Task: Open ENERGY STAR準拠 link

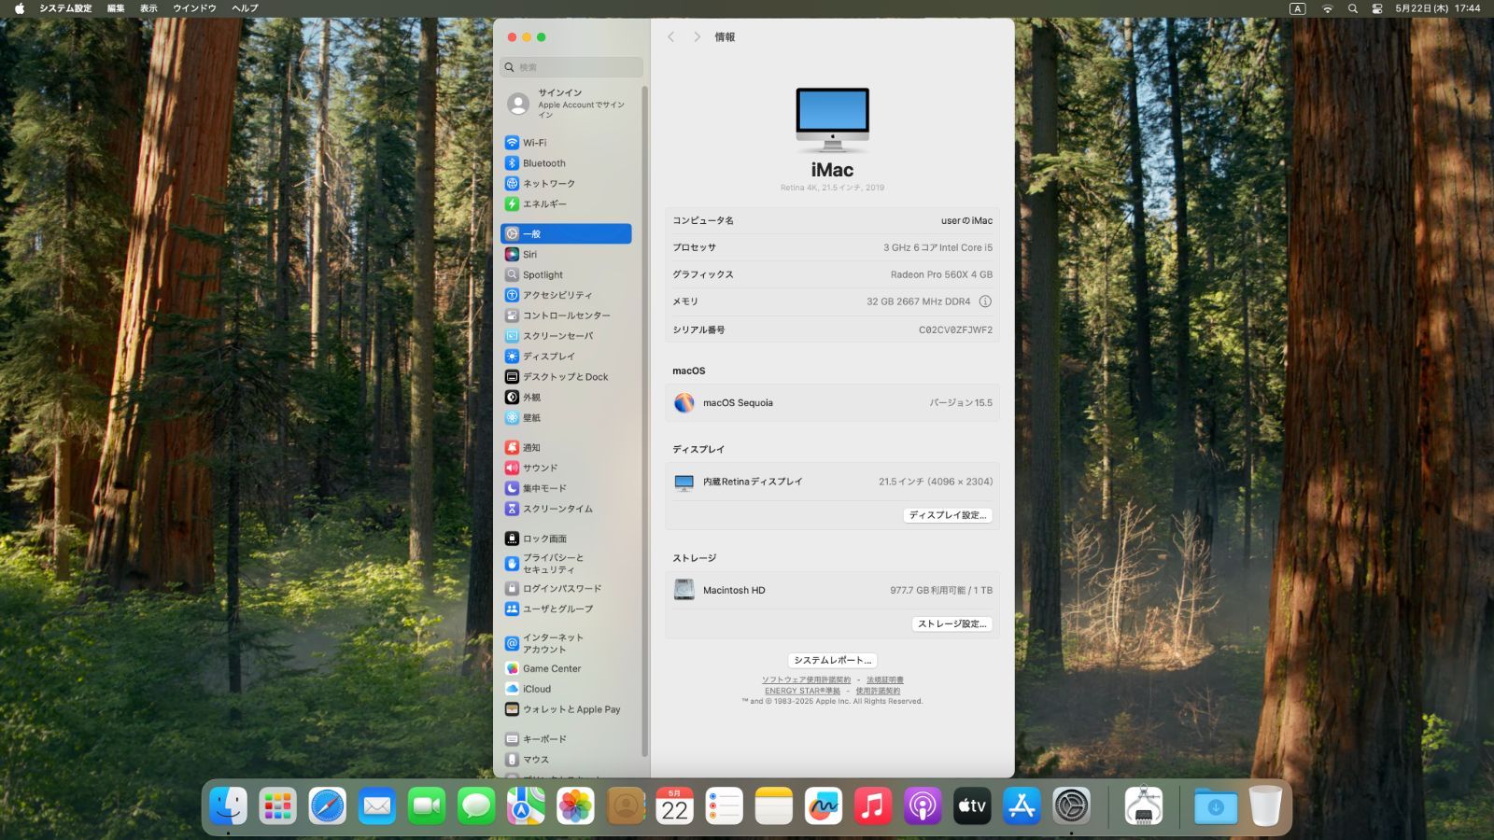Action: [x=802, y=691]
